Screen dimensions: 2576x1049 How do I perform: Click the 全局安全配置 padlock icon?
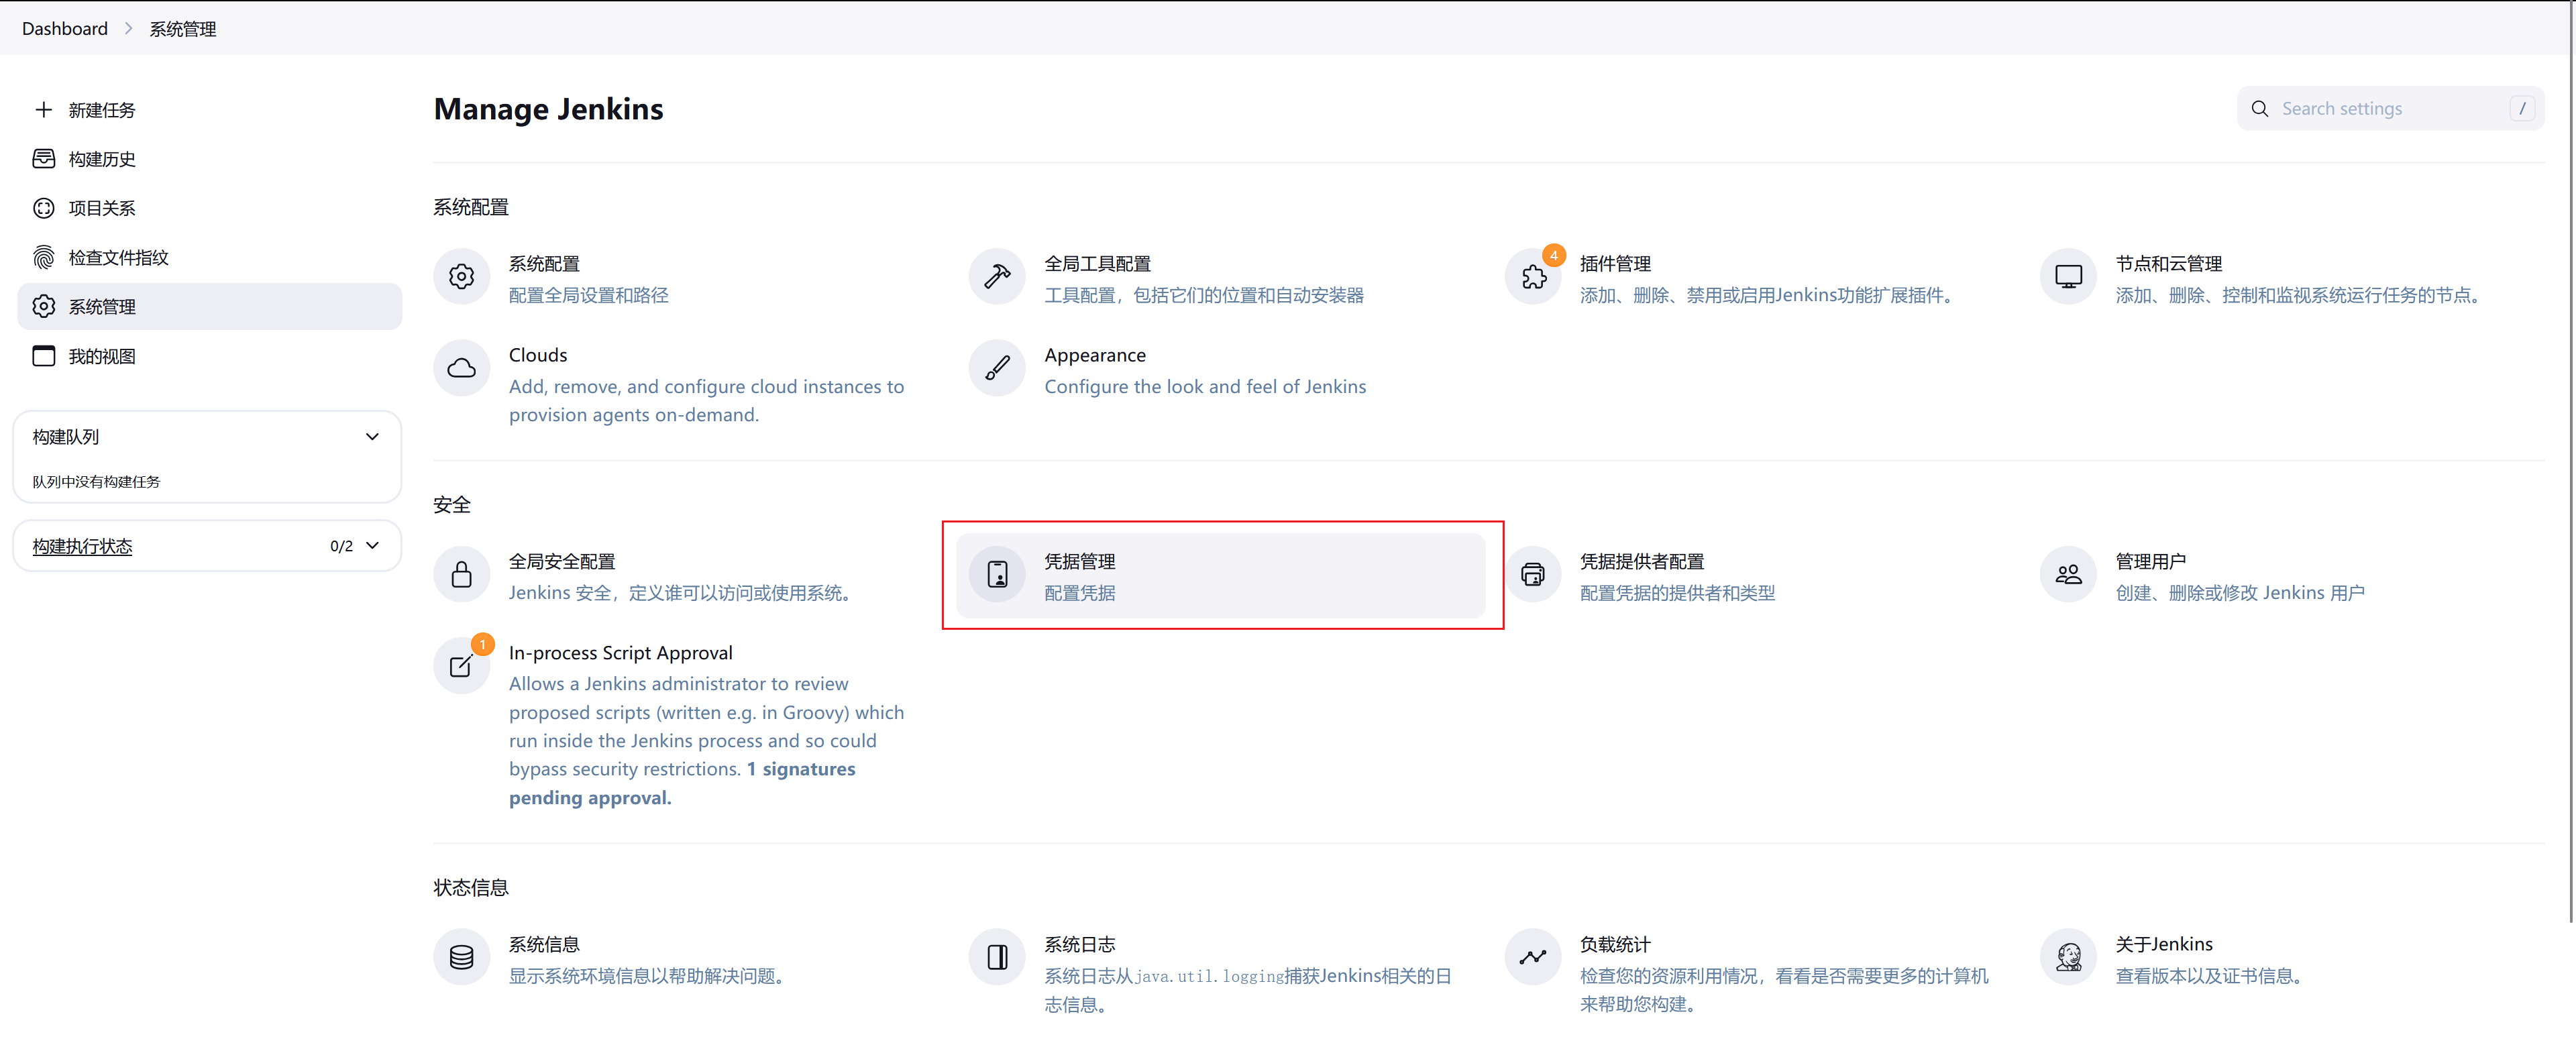tap(461, 574)
